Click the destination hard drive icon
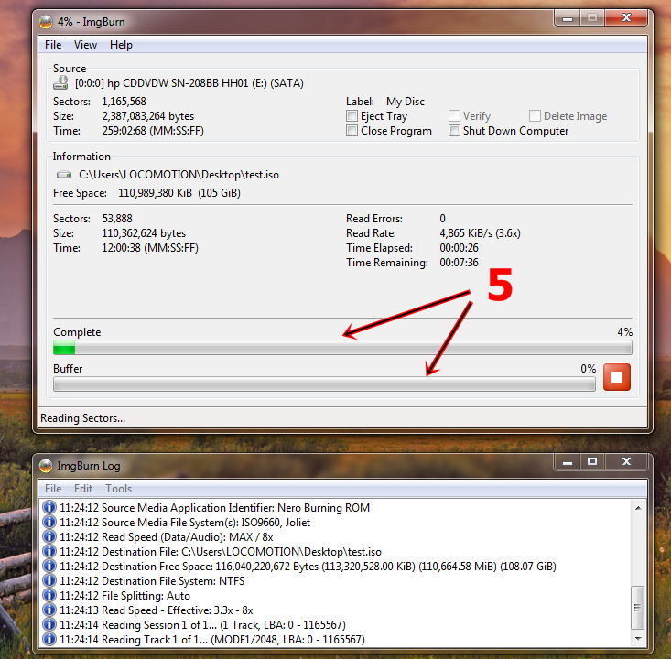This screenshot has height=659, width=671. [64, 175]
